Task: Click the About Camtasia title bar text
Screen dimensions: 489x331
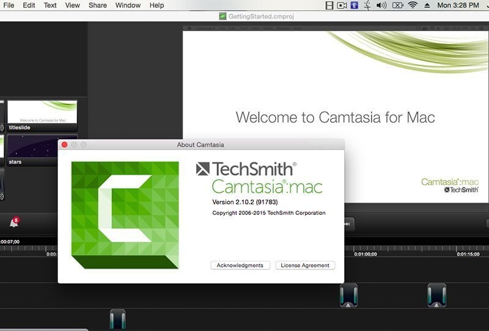Action: [200, 145]
